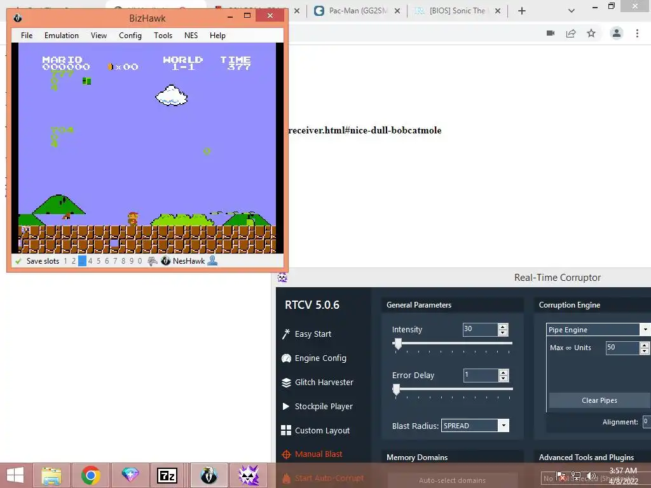Open the View menu in BizHawk
Screen dimensions: 651x488
click(99, 36)
